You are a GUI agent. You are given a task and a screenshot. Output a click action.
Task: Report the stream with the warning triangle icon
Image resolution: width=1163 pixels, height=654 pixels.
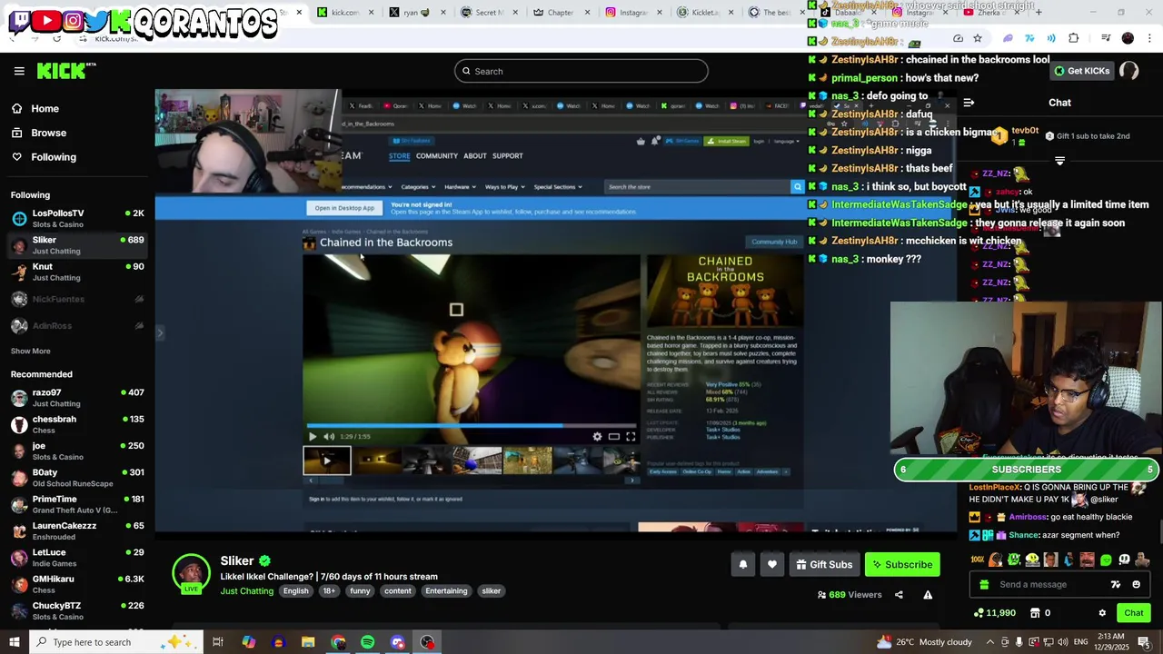pyautogui.click(x=928, y=595)
